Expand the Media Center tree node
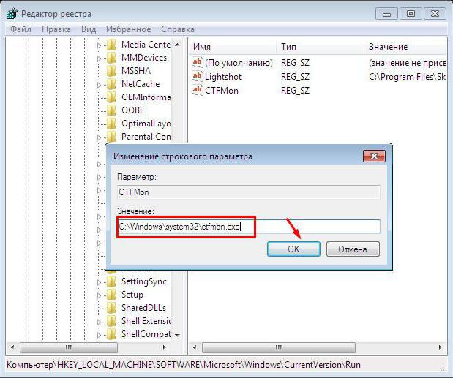Screen dimensions: 453x378 click(x=99, y=45)
